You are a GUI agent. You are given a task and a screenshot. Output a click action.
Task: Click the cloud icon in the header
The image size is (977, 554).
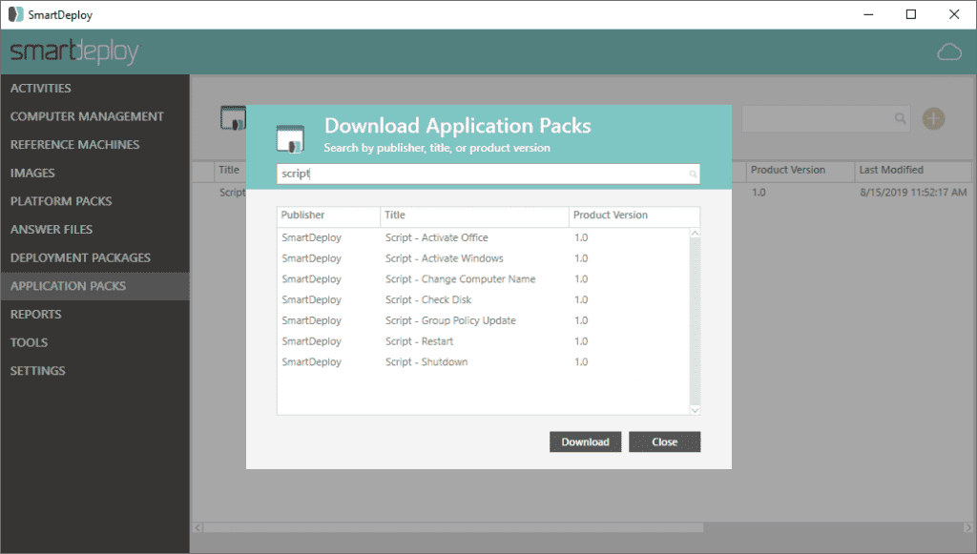(x=949, y=51)
